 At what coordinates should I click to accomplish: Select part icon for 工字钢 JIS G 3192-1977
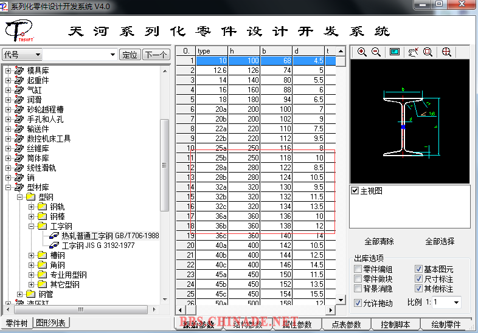tap(54, 245)
